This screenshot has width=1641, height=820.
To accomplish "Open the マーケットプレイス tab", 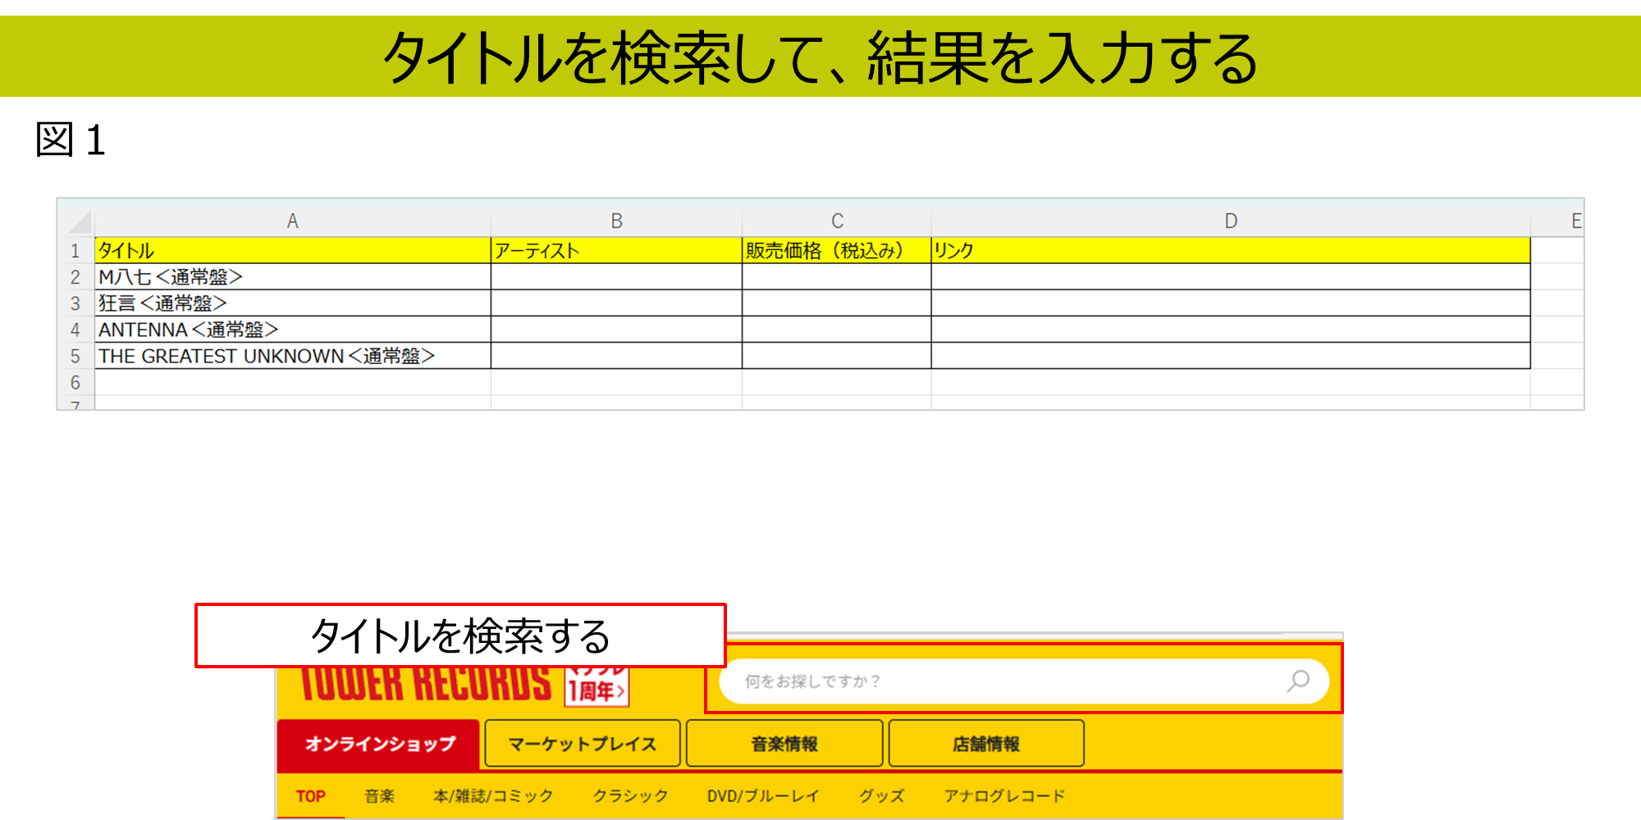I will 583,744.
